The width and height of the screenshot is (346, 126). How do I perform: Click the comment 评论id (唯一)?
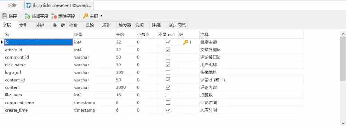(212, 80)
